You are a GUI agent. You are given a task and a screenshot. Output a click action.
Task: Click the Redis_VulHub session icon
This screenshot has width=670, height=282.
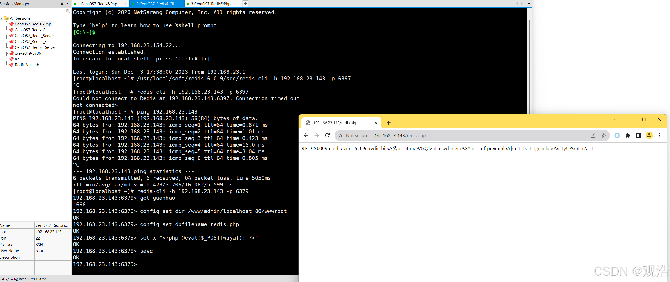tap(11, 65)
